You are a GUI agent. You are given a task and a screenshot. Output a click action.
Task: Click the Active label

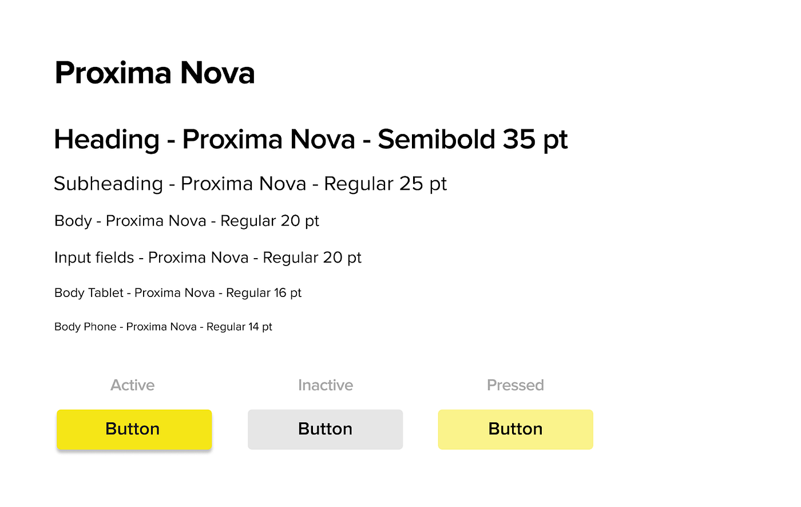[x=133, y=385]
